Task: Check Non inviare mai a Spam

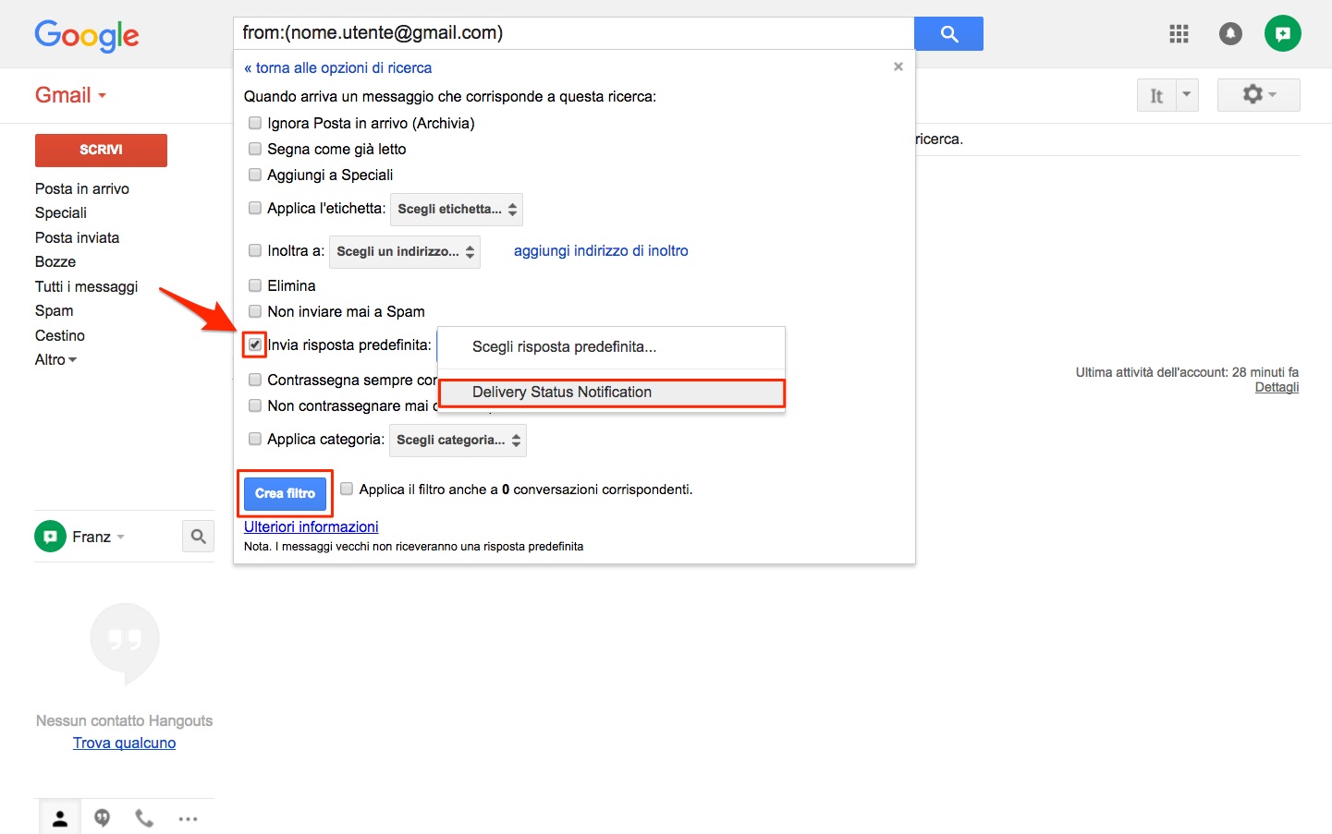Action: (255, 311)
